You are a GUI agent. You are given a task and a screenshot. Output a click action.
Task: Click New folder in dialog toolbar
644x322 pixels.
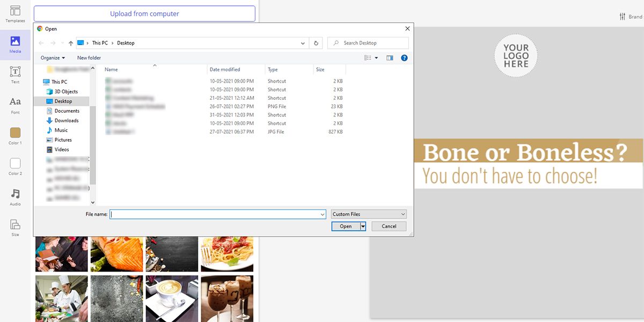coord(89,57)
